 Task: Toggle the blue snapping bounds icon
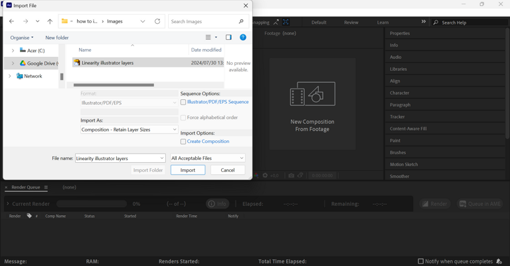pyautogui.click(x=286, y=22)
